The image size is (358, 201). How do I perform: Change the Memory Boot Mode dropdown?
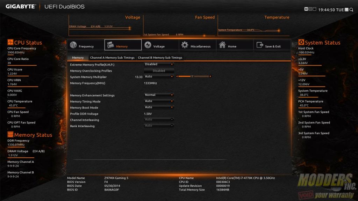(159, 107)
